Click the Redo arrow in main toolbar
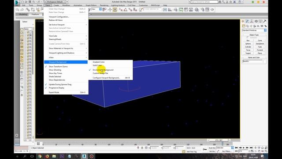Screen dimensions: 282x159 point(22,10)
